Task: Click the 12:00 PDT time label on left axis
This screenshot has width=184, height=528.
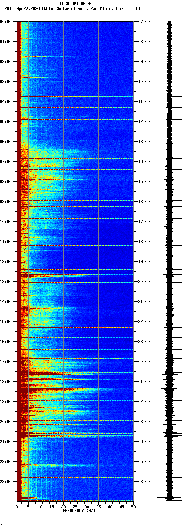Action: tap(6, 262)
